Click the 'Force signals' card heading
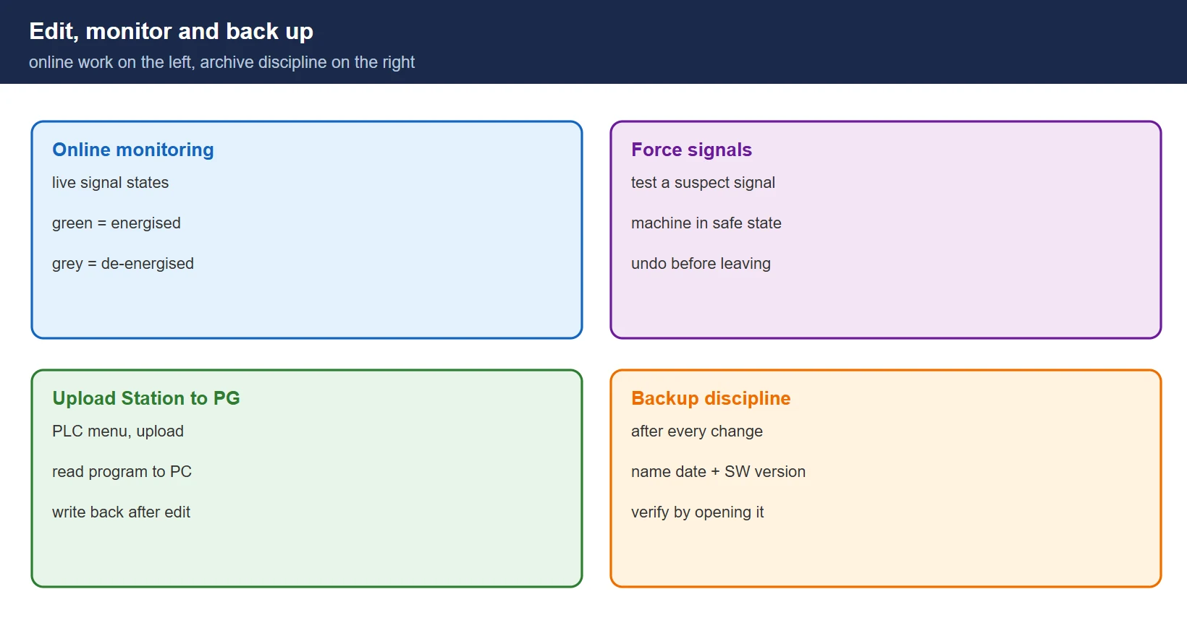 691,150
